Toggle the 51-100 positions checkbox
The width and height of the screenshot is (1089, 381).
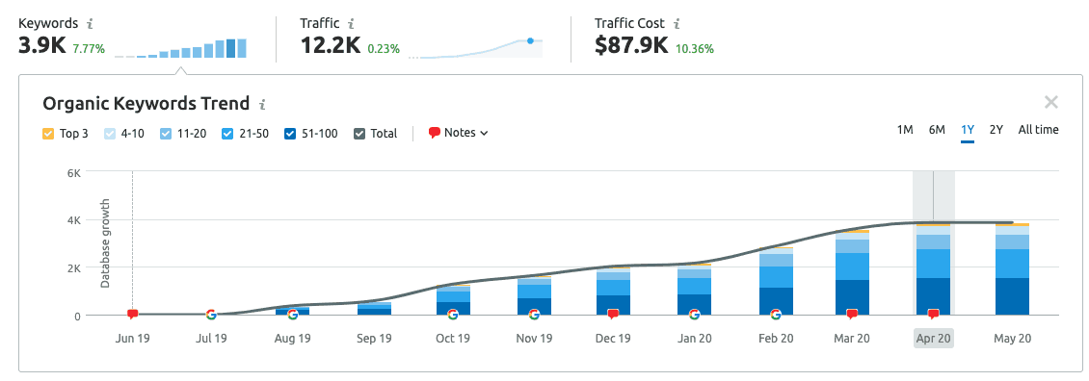289,133
